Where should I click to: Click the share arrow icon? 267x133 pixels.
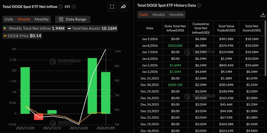(123, 7)
